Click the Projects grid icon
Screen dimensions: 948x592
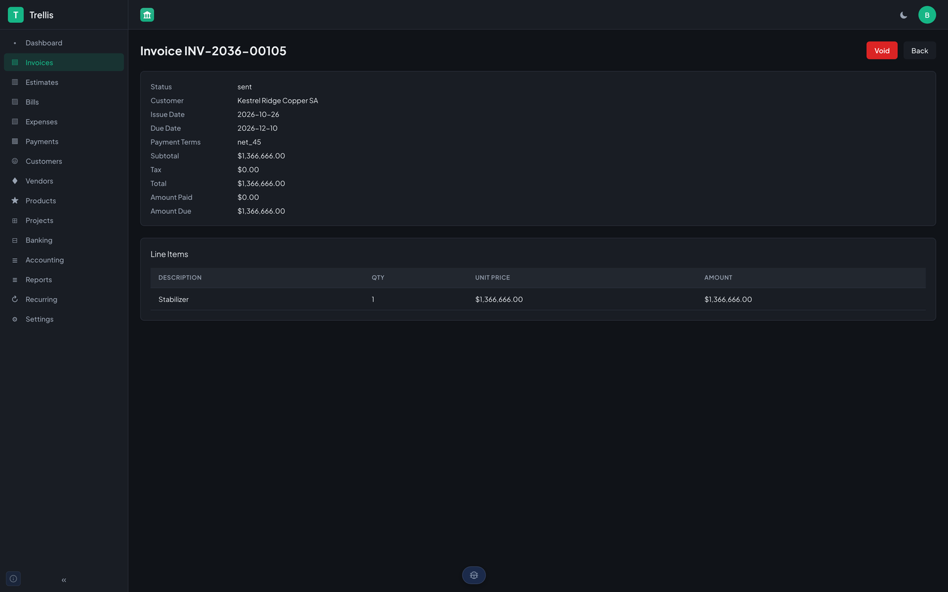14,220
